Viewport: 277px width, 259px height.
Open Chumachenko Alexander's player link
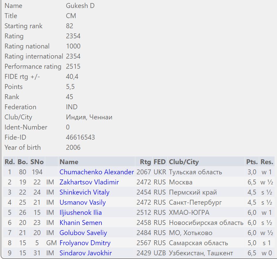pos(97,172)
